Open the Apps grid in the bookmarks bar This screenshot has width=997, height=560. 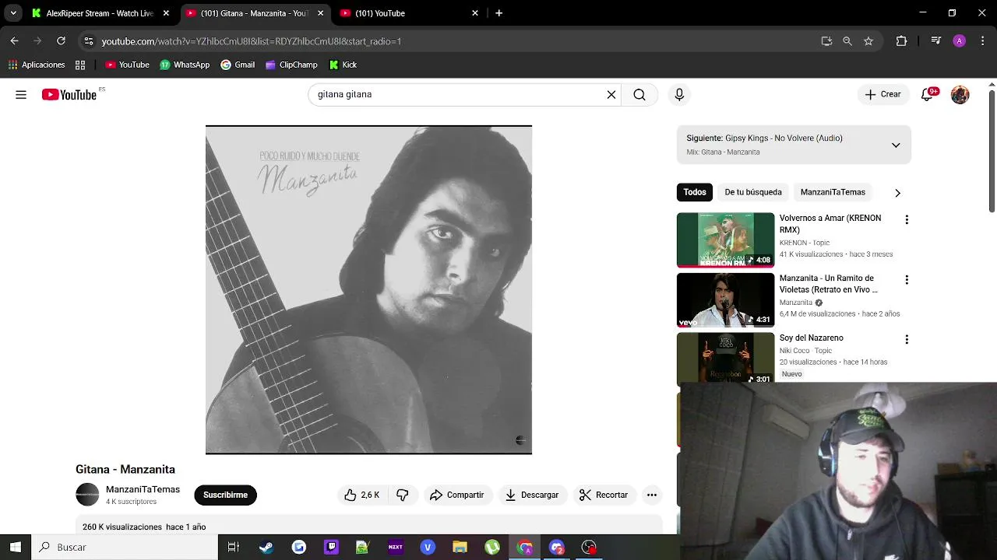80,65
